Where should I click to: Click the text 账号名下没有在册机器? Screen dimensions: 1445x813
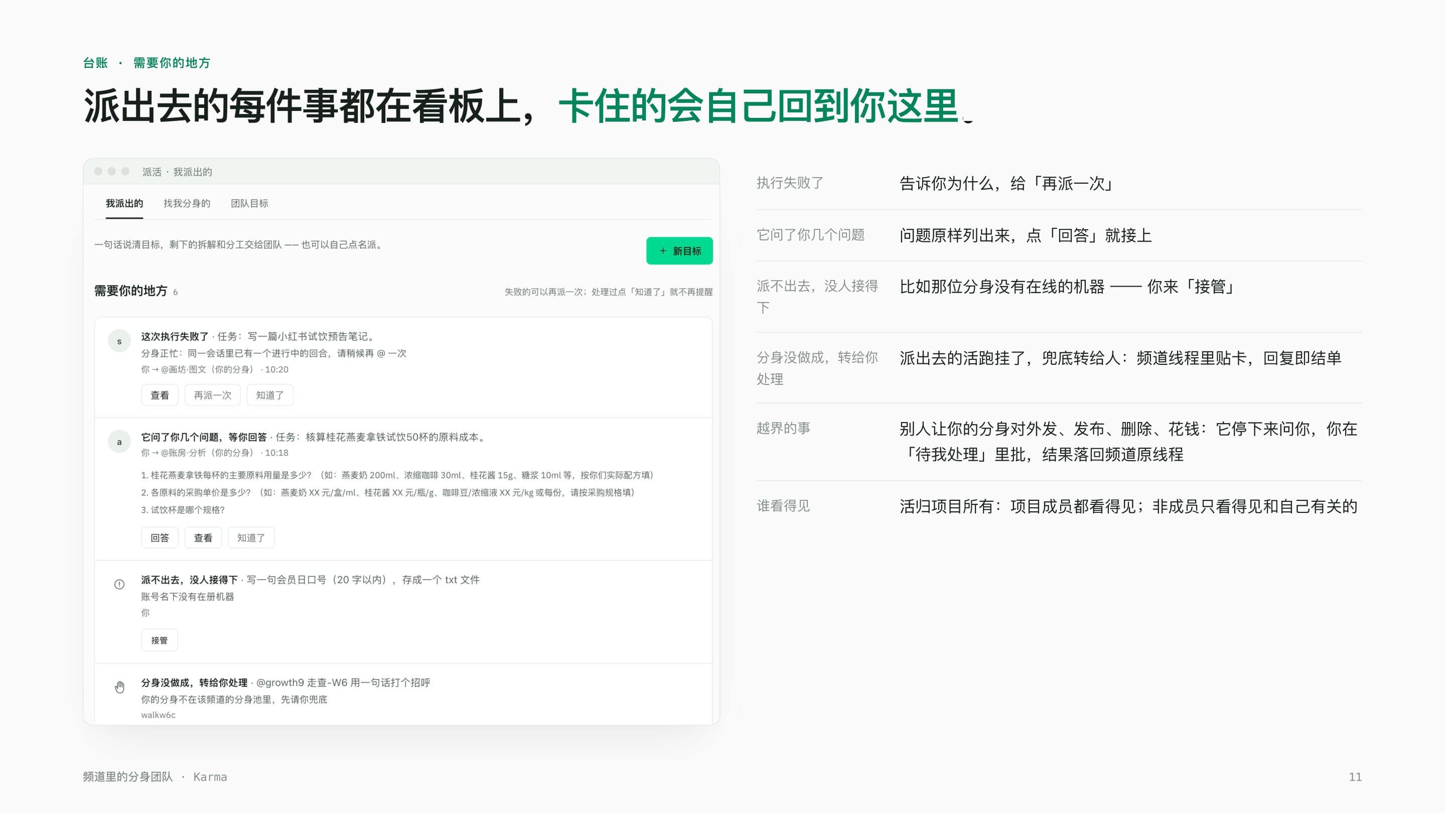tap(187, 596)
